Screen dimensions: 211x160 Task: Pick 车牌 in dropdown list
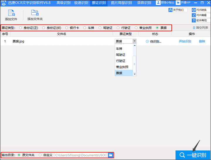124,49
